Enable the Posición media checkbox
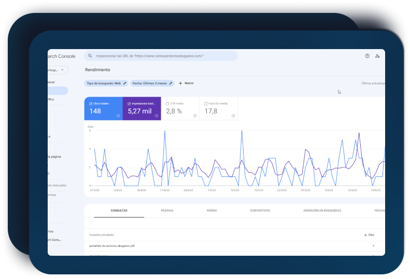The image size is (410, 279). click(x=206, y=103)
